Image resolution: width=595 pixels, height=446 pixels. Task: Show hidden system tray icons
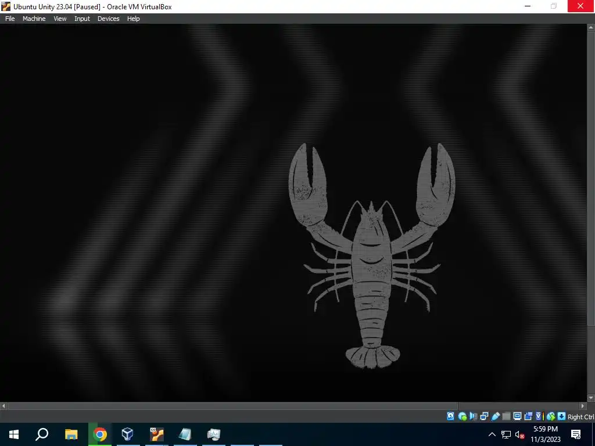pos(492,434)
